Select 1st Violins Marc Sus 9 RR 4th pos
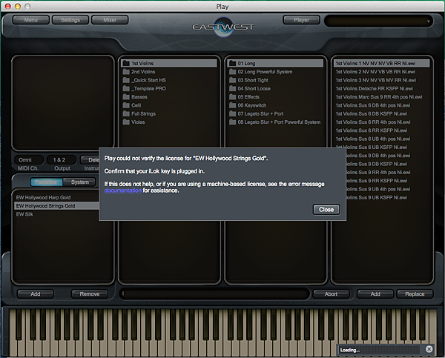 (x=382, y=97)
